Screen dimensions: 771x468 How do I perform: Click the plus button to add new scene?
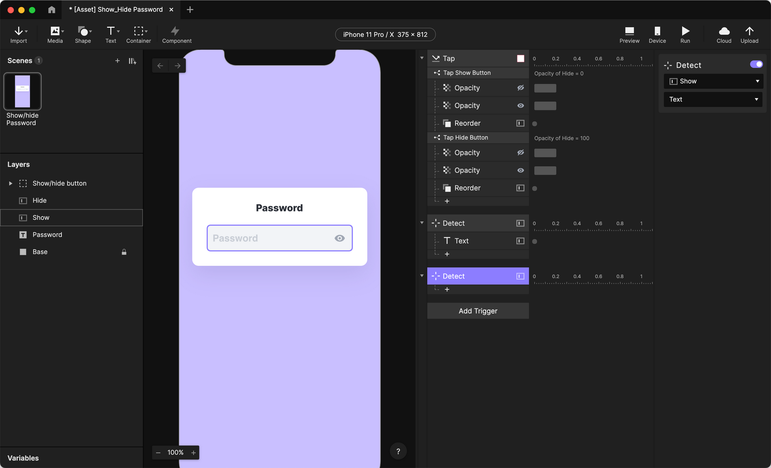coord(117,60)
